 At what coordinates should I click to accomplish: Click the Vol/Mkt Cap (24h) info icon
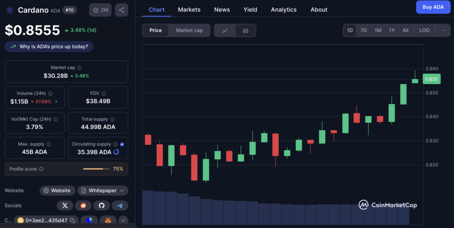(x=55, y=120)
